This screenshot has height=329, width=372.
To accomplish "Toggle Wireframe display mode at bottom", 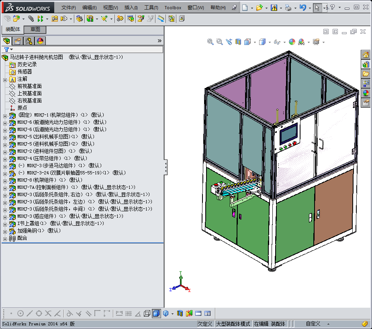I will (147, 313).
